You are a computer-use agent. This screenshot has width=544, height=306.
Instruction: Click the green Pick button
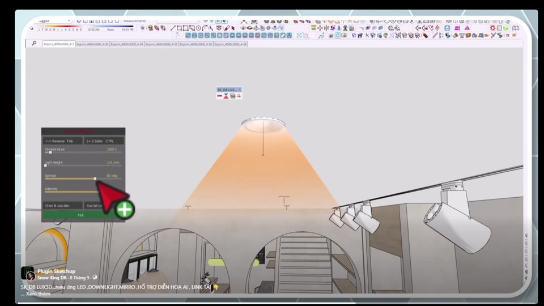[x=80, y=215]
